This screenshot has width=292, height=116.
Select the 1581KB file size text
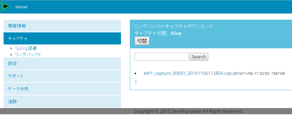(278, 74)
